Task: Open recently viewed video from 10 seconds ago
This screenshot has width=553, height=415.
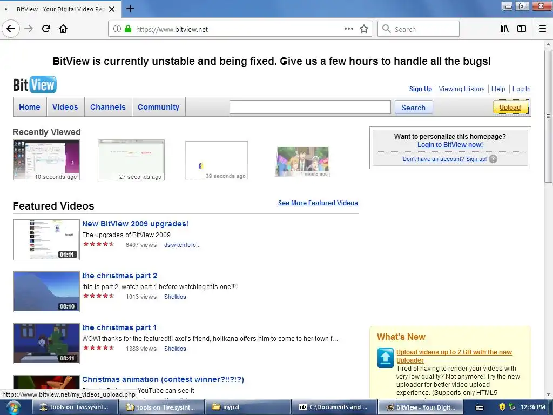Action: point(46,160)
